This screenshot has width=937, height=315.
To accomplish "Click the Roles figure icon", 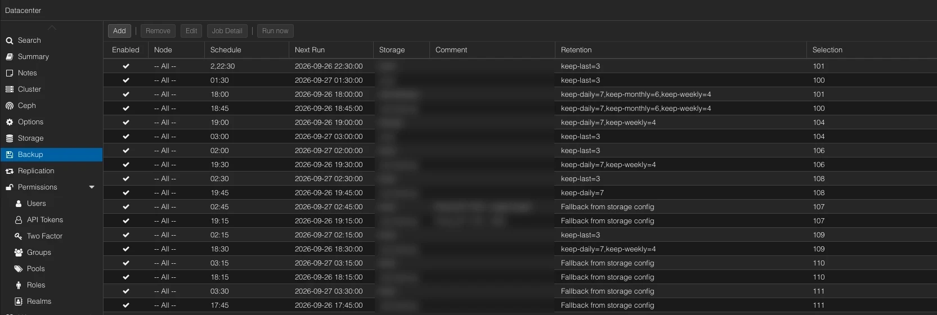I will (19, 285).
